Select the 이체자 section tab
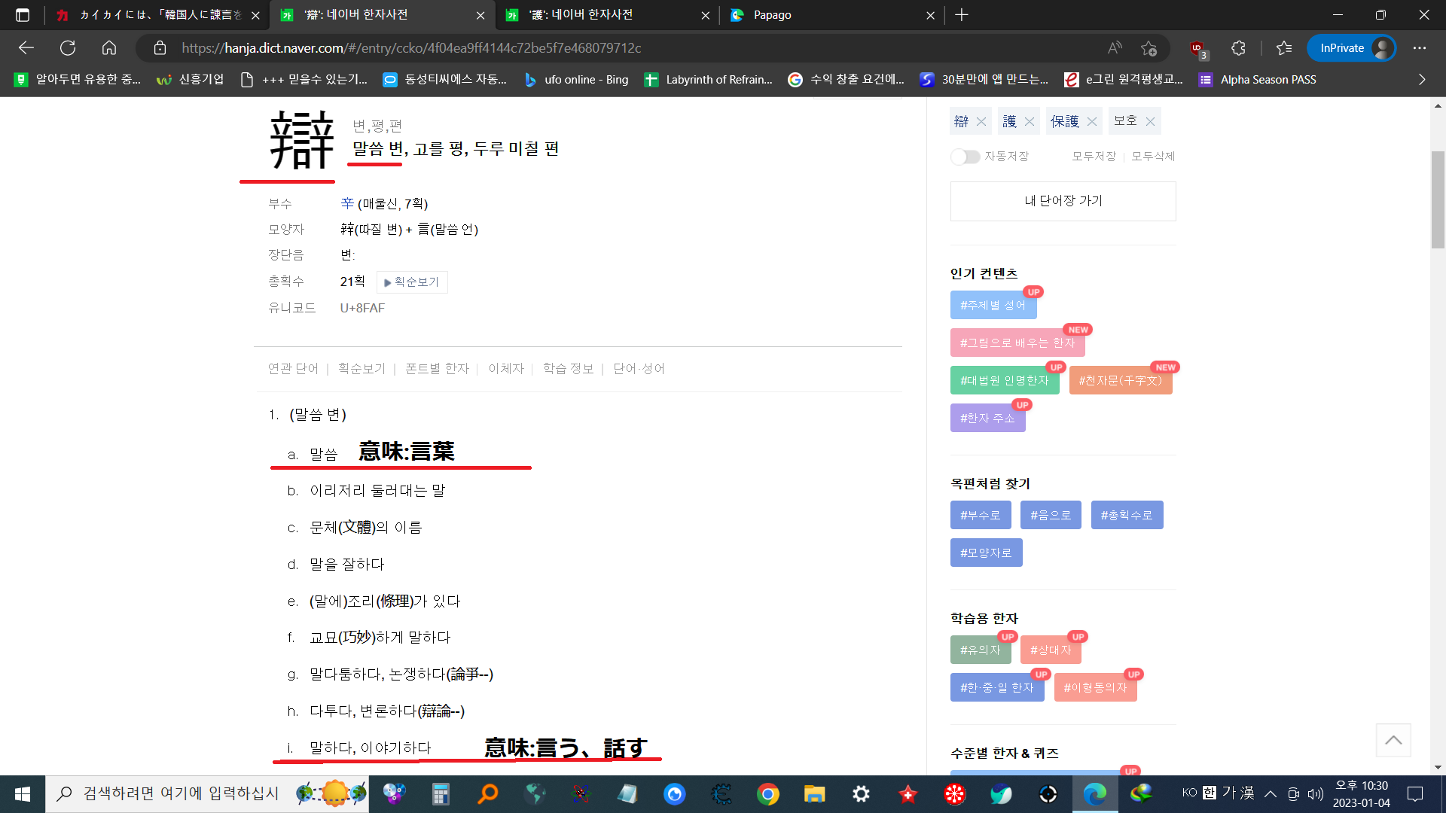The image size is (1446, 813). point(505,369)
